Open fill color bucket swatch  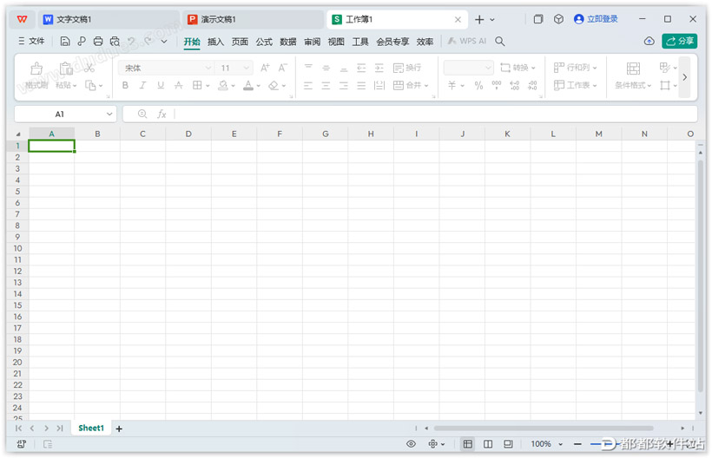(223, 85)
